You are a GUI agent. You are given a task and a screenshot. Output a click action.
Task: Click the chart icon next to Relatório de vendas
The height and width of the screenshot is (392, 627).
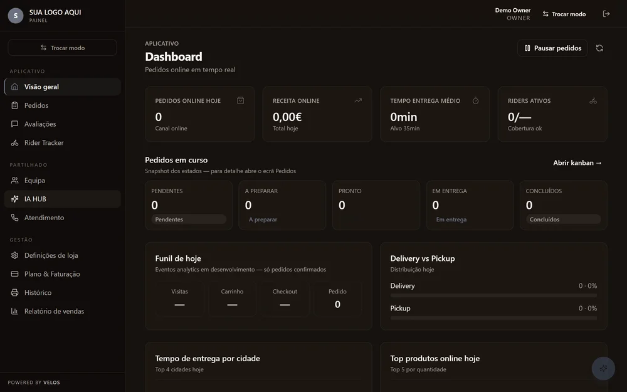[x=15, y=311]
